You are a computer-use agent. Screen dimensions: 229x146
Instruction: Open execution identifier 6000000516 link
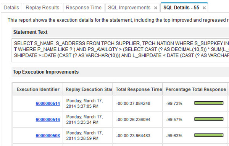click(x=48, y=120)
